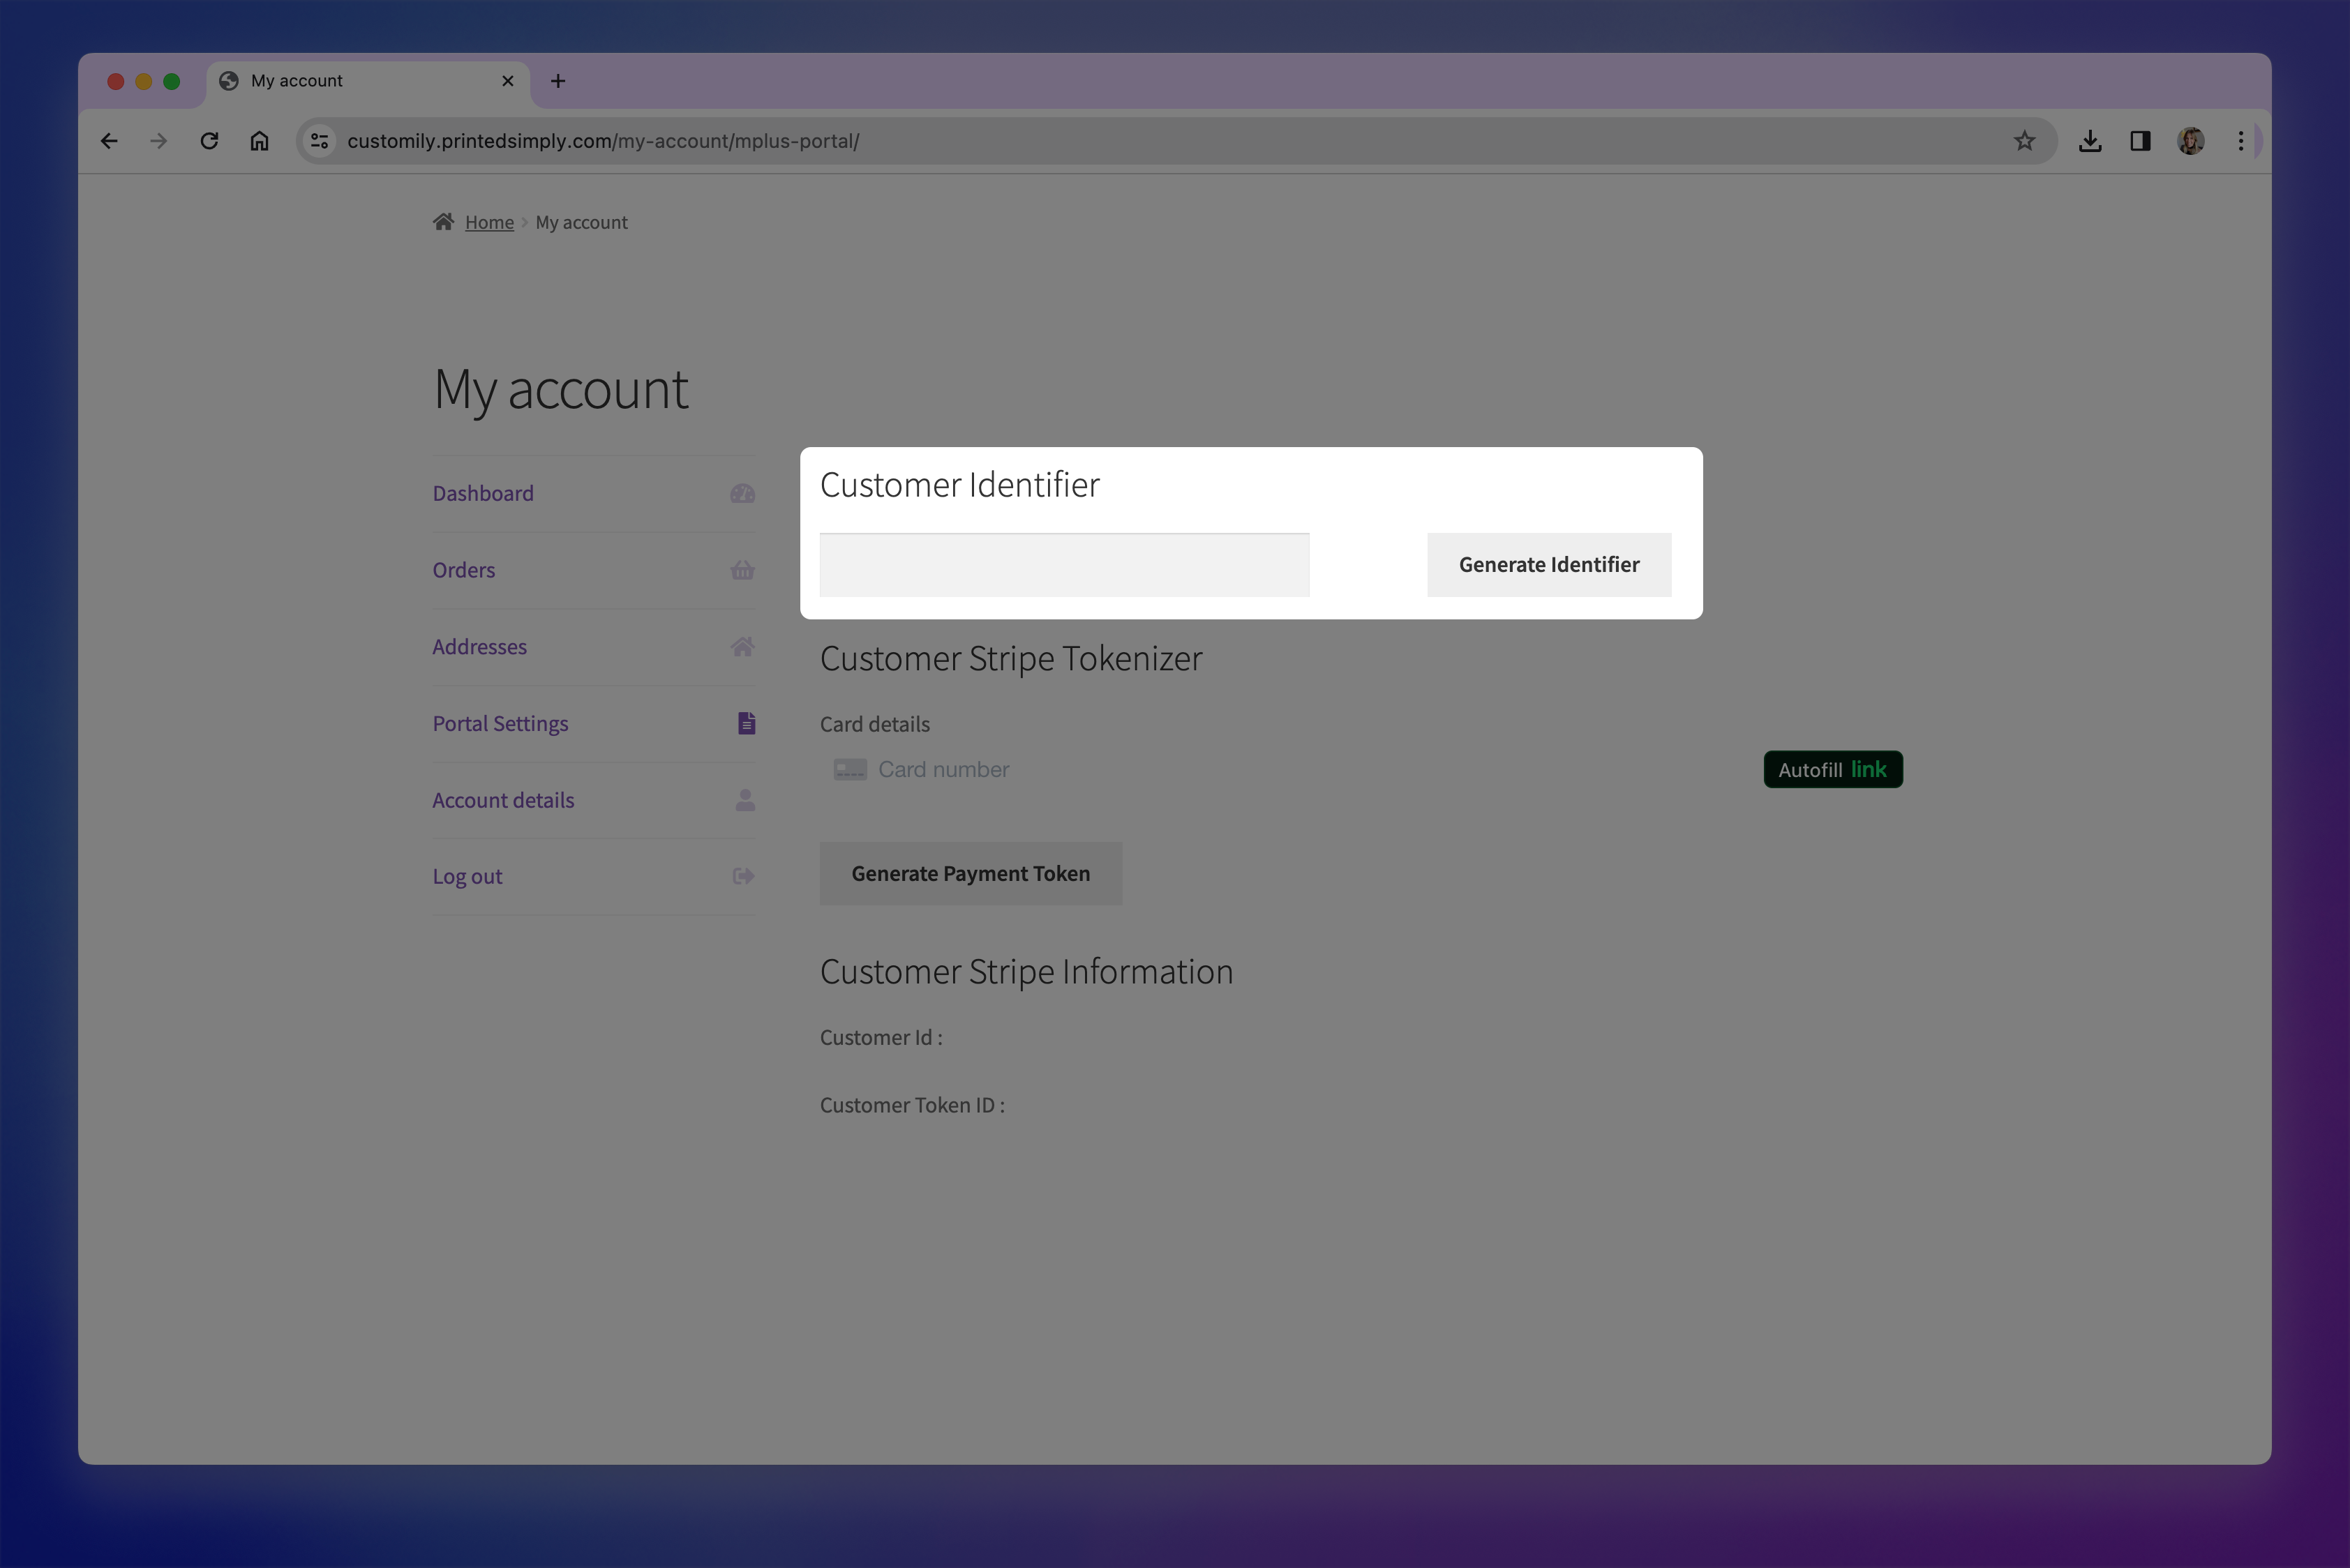This screenshot has width=2350, height=1568.
Task: Open Chrome three-dot menu
Action: [x=2240, y=141]
